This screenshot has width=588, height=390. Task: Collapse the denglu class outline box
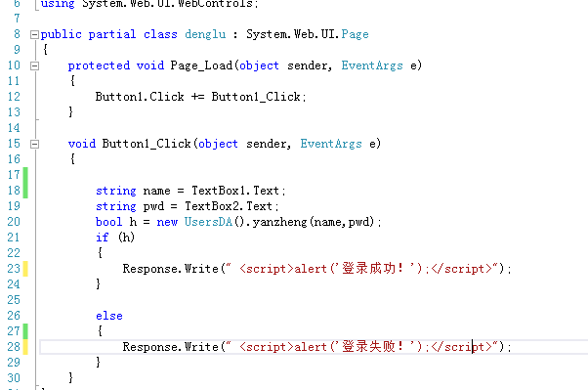[34, 35]
